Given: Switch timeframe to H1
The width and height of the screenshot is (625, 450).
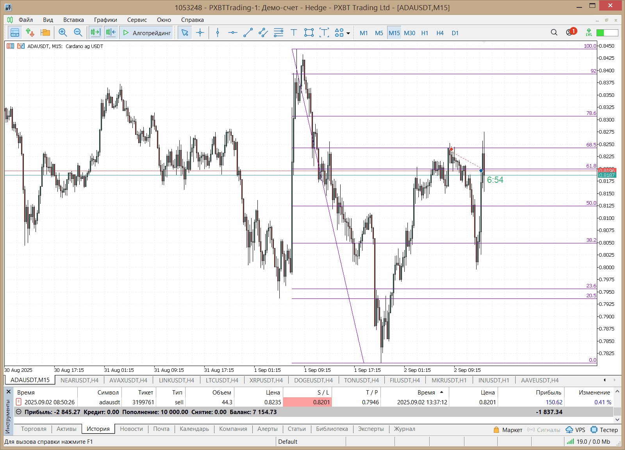Looking at the screenshot, I should pyautogui.click(x=425, y=33).
